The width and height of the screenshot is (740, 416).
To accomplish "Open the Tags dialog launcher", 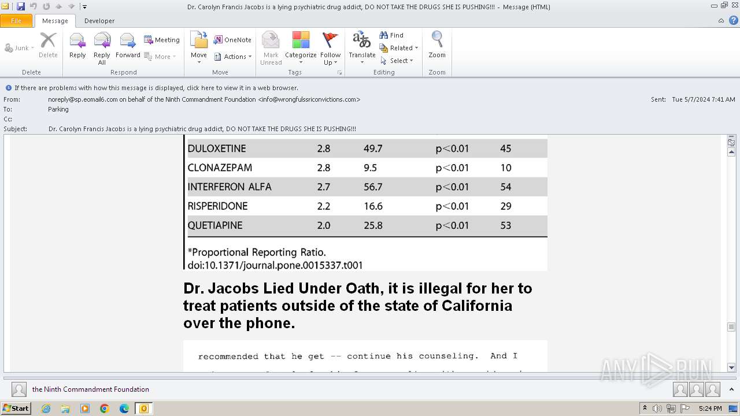I will coord(339,73).
